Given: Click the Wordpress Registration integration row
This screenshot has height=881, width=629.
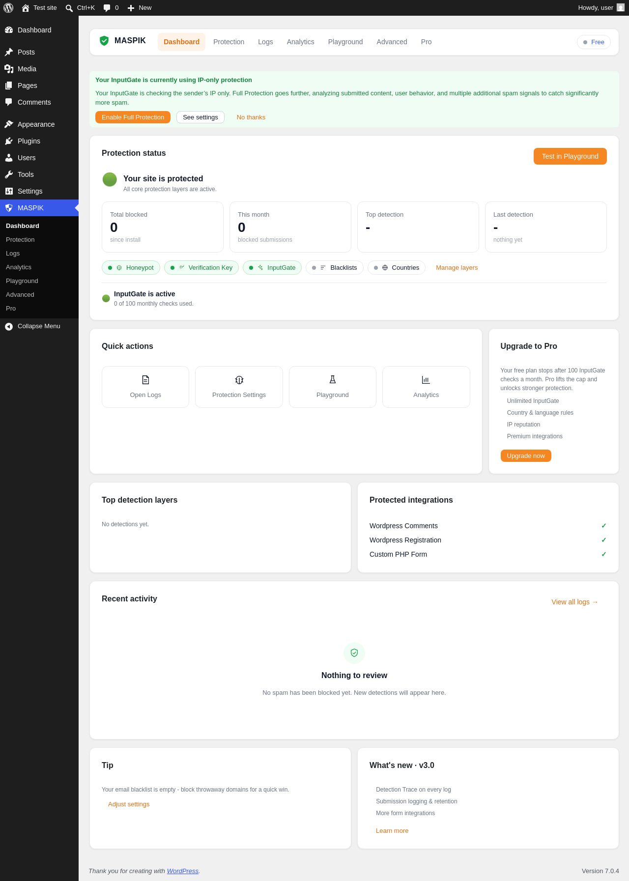Looking at the screenshot, I should pyautogui.click(x=488, y=540).
